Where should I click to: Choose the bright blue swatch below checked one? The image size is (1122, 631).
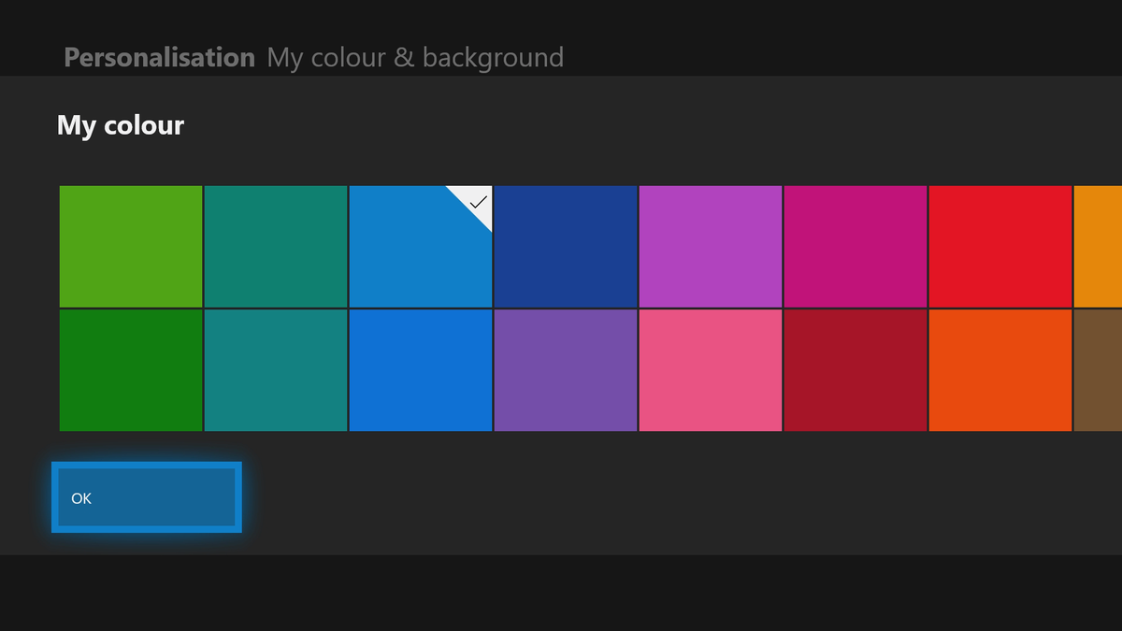click(x=421, y=370)
